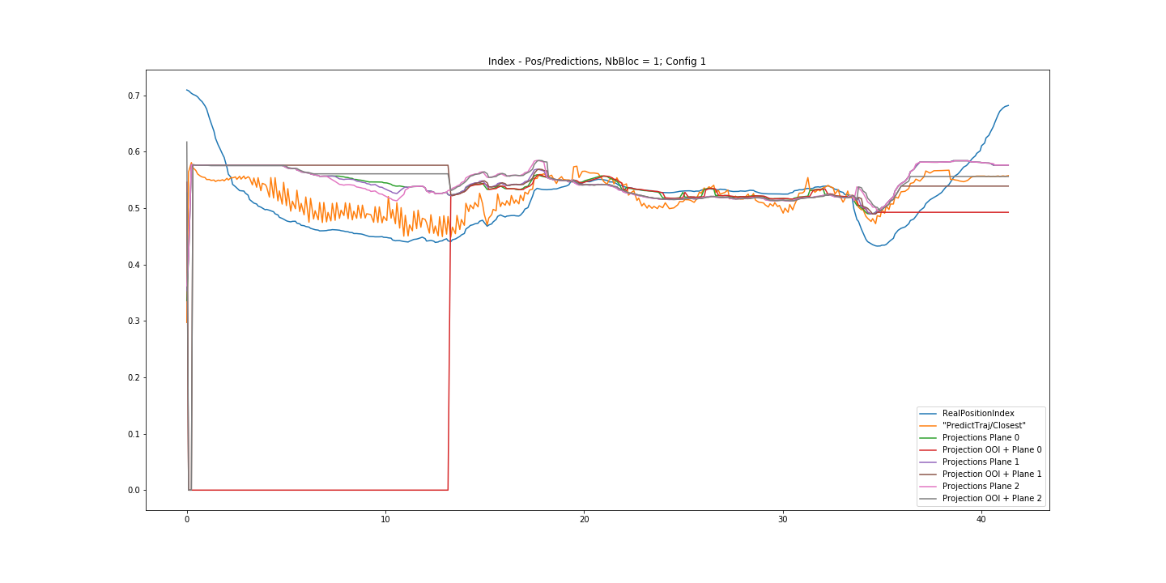
Task: Click the red Projection OOI + Plane 0 line swatch
Action: coord(929,450)
